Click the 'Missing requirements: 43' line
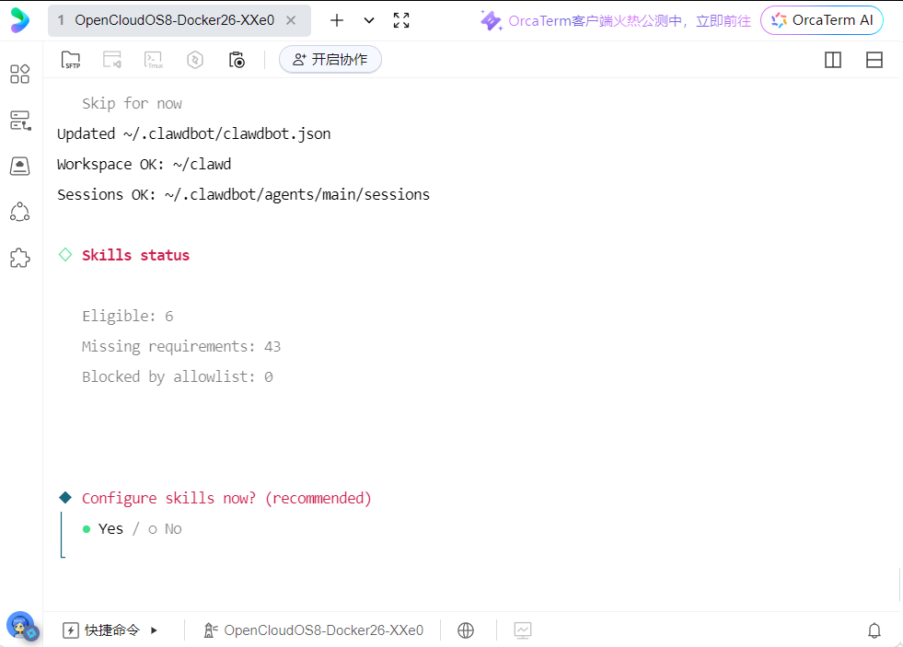Screen dimensions: 903x647 (180, 347)
